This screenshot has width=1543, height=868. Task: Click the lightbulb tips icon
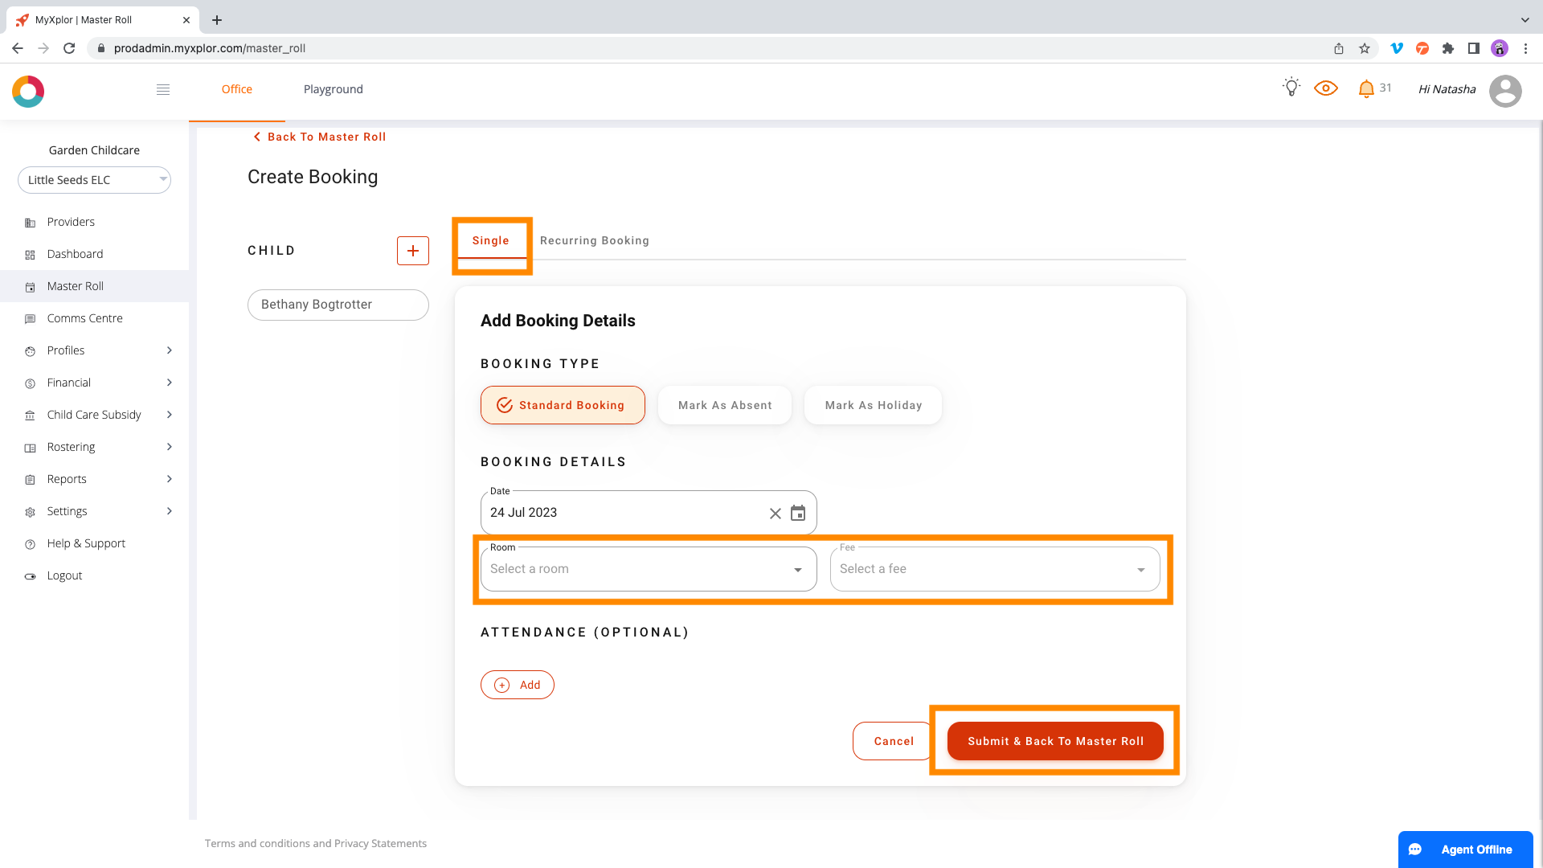(x=1291, y=88)
